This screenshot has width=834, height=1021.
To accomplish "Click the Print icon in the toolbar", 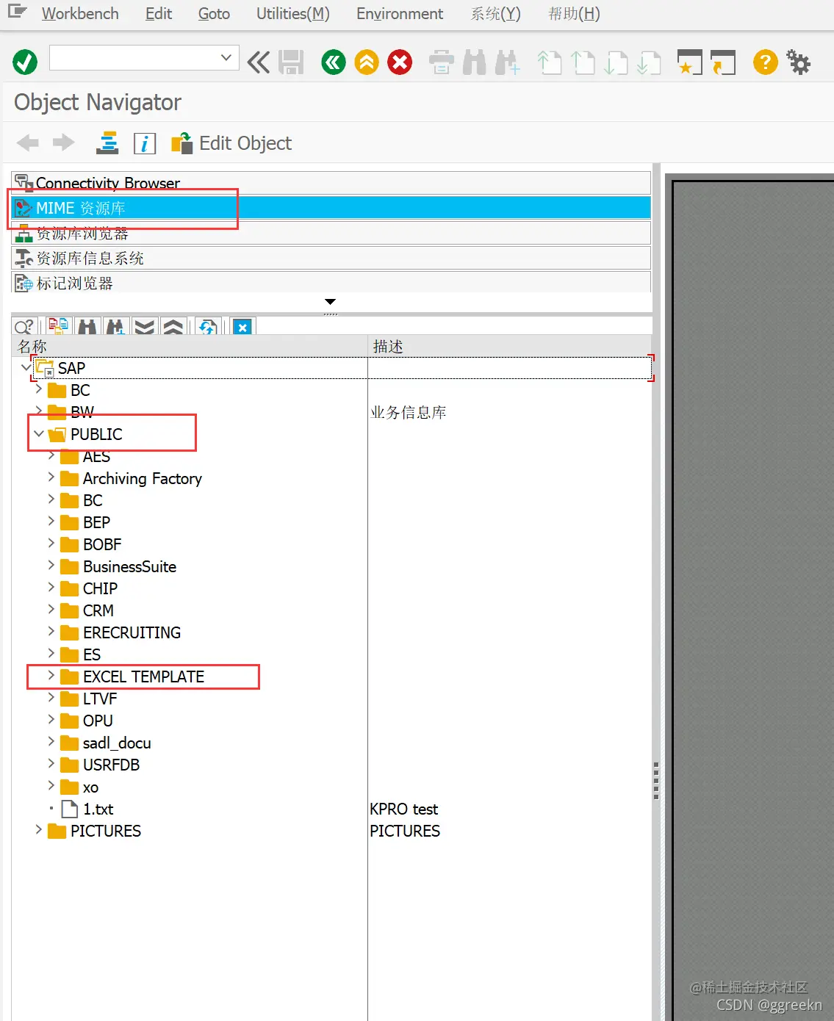I will tap(441, 62).
